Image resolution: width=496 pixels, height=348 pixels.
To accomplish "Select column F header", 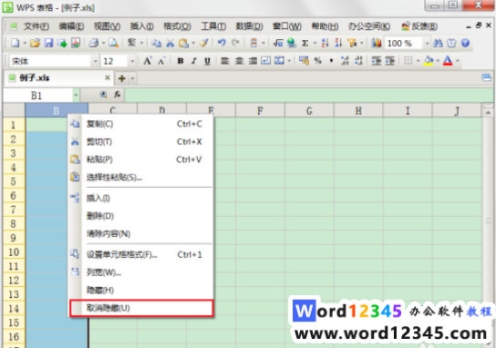I will coord(260,111).
